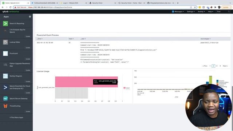Viewport: 233px width, 131px height.
Task: Click the powershell_transcript sourcetype value
Action: 209,43
